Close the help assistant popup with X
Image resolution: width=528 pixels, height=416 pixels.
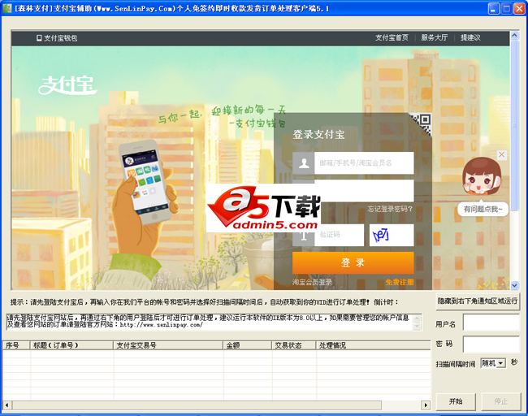502,155
